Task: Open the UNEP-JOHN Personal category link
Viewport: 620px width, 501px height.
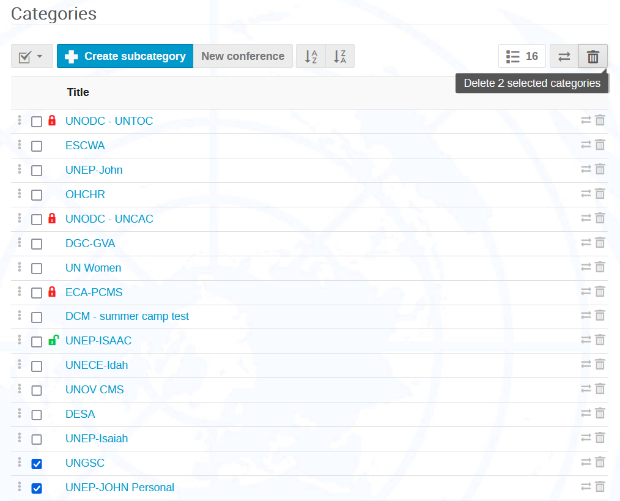Action: pyautogui.click(x=119, y=488)
